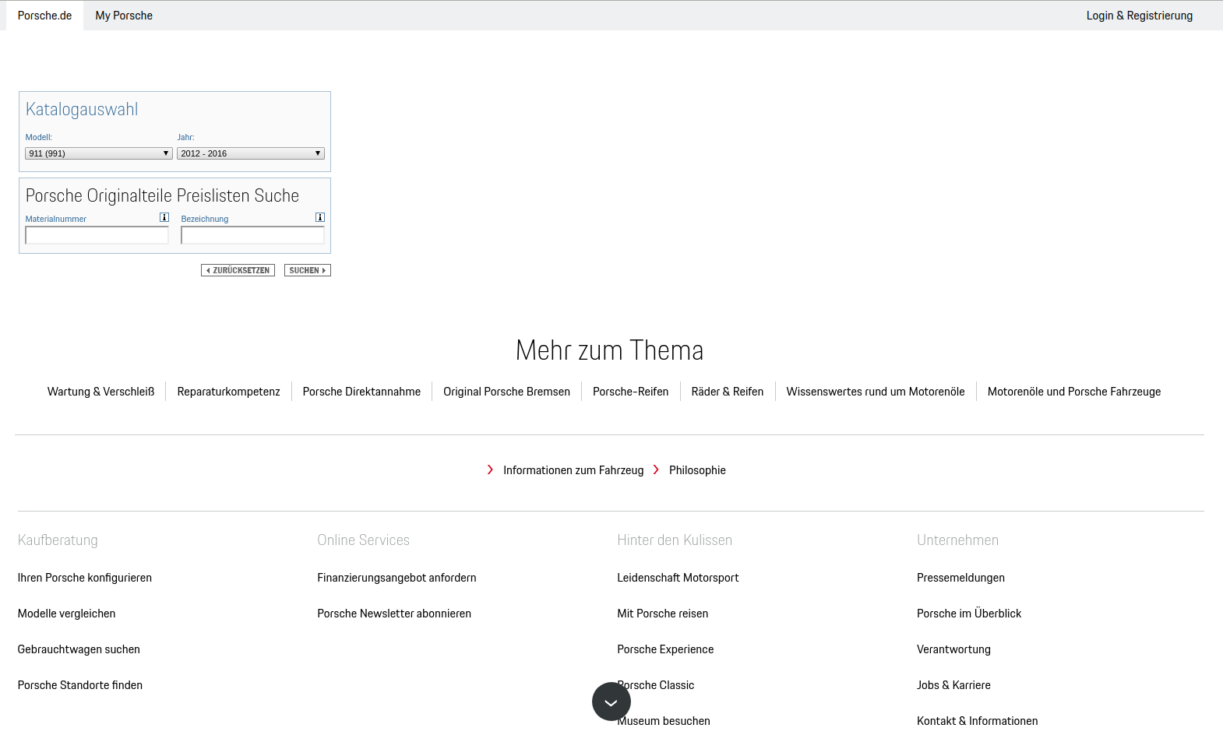The image size is (1223, 735).
Task: Open Porsche im Überblick link
Action: [969, 614]
